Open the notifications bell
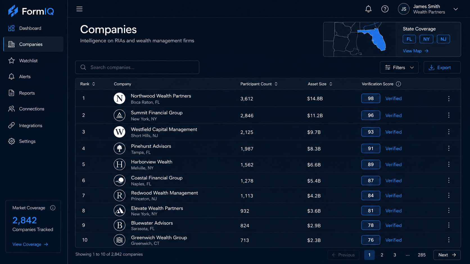 pos(368,9)
